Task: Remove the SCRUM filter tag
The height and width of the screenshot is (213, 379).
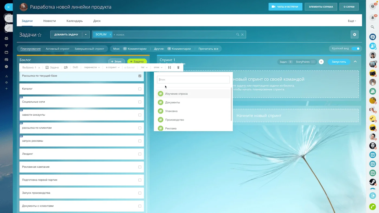Action: 110,35
